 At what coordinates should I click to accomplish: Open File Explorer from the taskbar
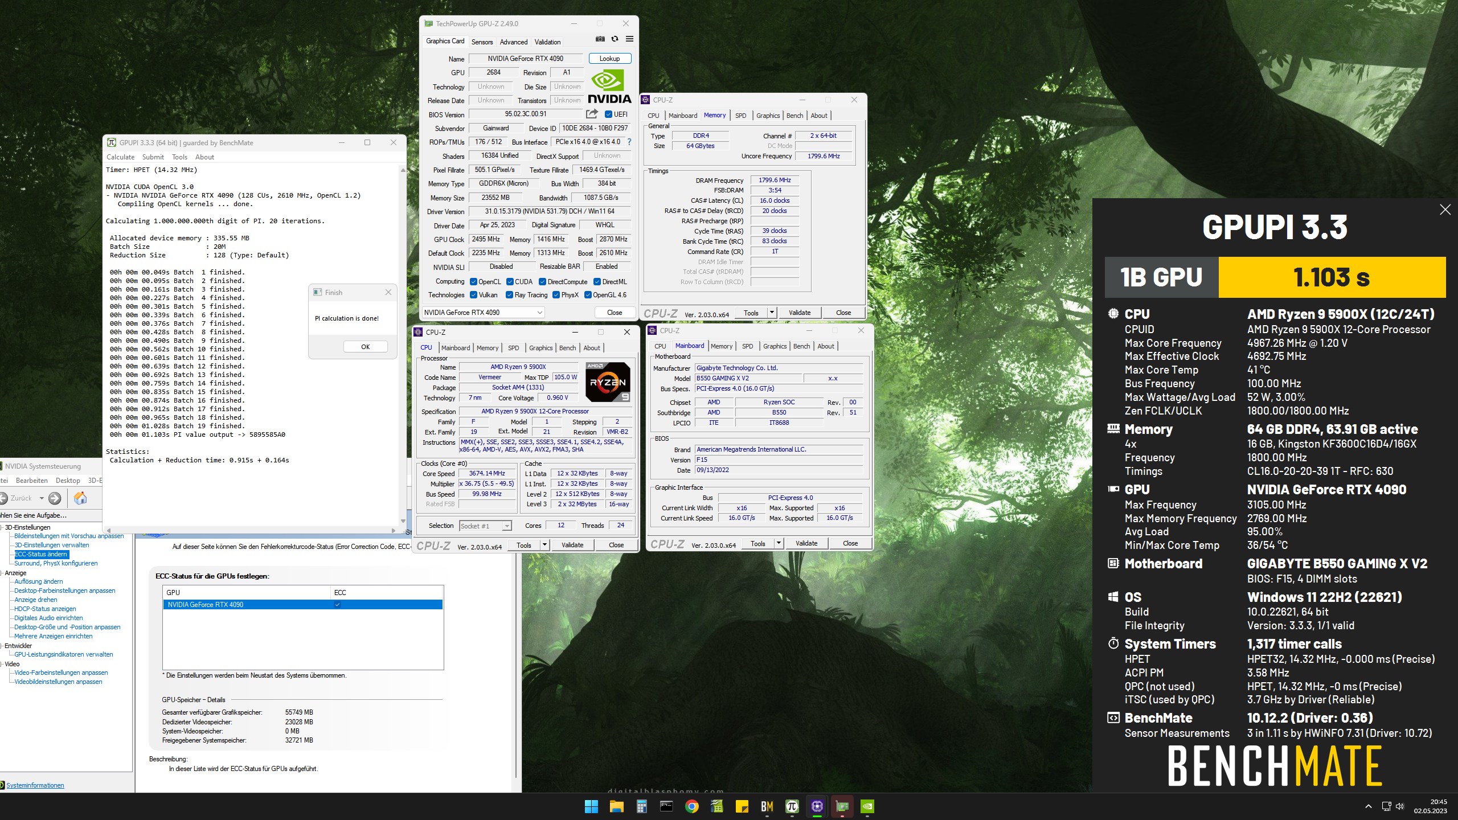point(616,806)
